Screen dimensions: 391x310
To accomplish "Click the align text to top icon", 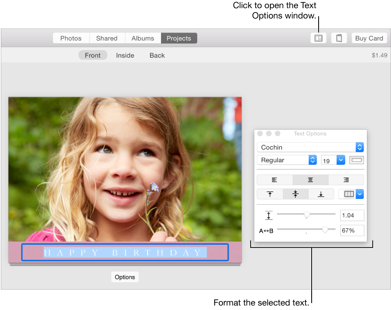I will [270, 194].
